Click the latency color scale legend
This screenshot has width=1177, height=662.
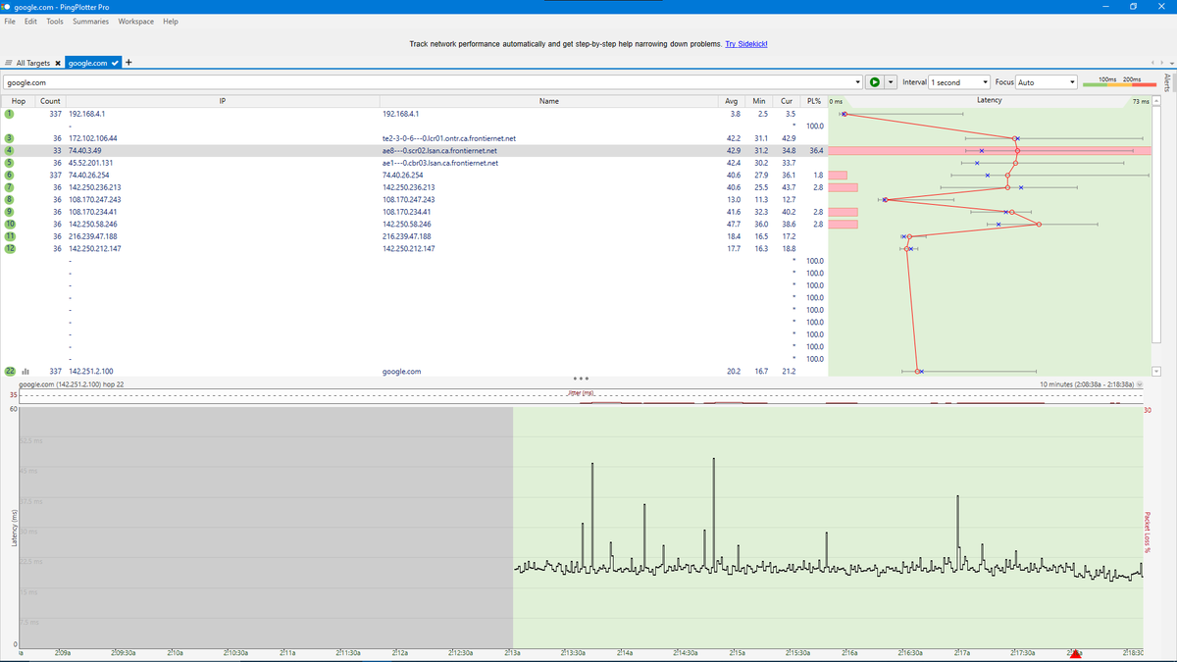point(1119,82)
